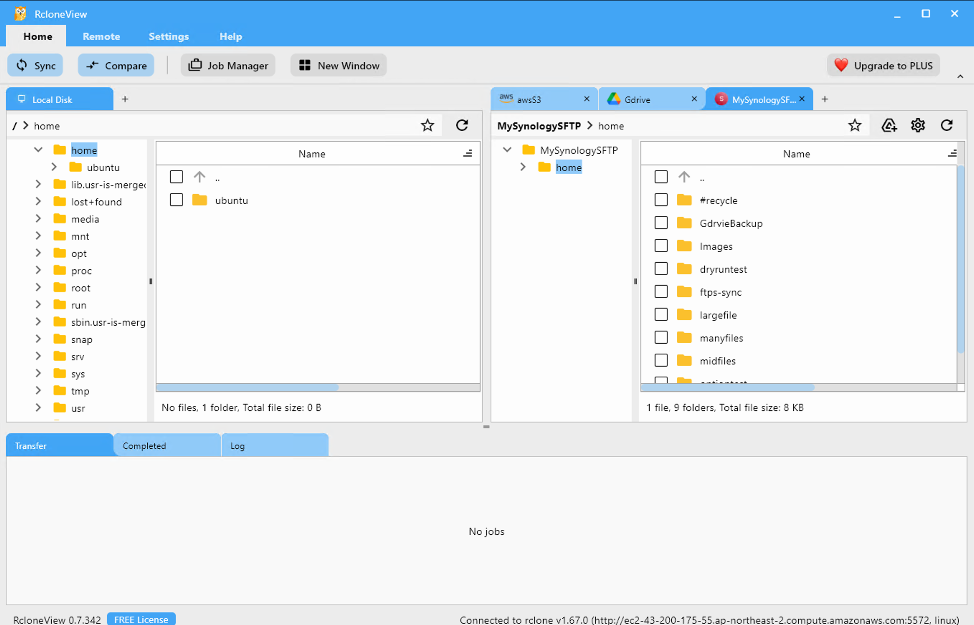Click the Upgrade to PLUS button
The width and height of the screenshot is (974, 625).
[883, 65]
